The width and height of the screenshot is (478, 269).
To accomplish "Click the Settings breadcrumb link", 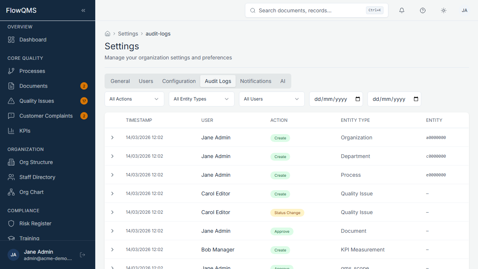I will point(128,34).
